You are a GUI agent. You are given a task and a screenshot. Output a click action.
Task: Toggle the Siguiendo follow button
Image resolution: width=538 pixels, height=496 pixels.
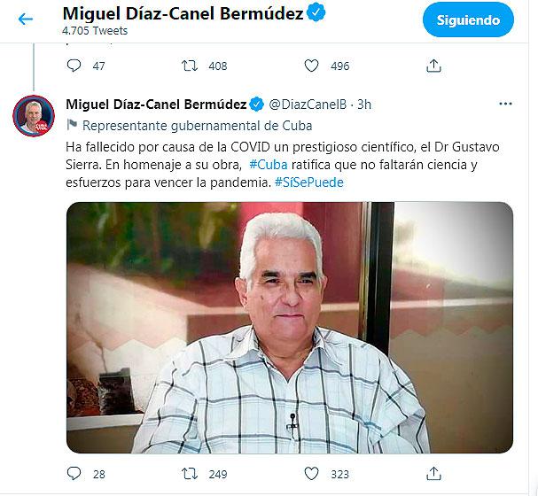(468, 20)
